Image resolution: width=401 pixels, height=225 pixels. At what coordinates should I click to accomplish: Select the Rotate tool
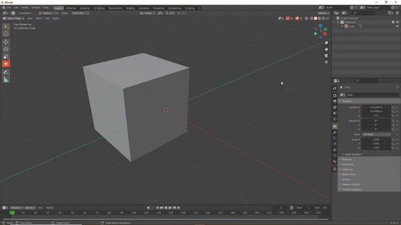point(6,49)
